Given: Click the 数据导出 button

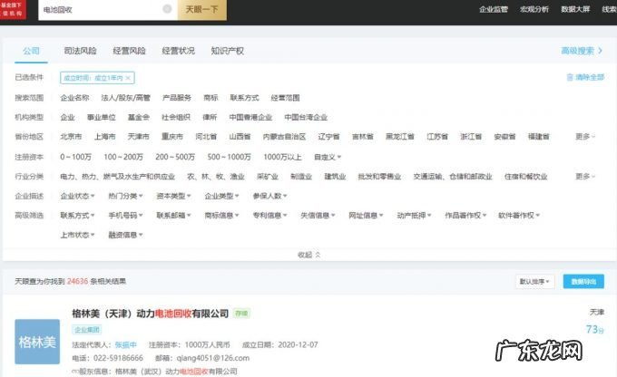Looking at the screenshot, I should click(583, 282).
